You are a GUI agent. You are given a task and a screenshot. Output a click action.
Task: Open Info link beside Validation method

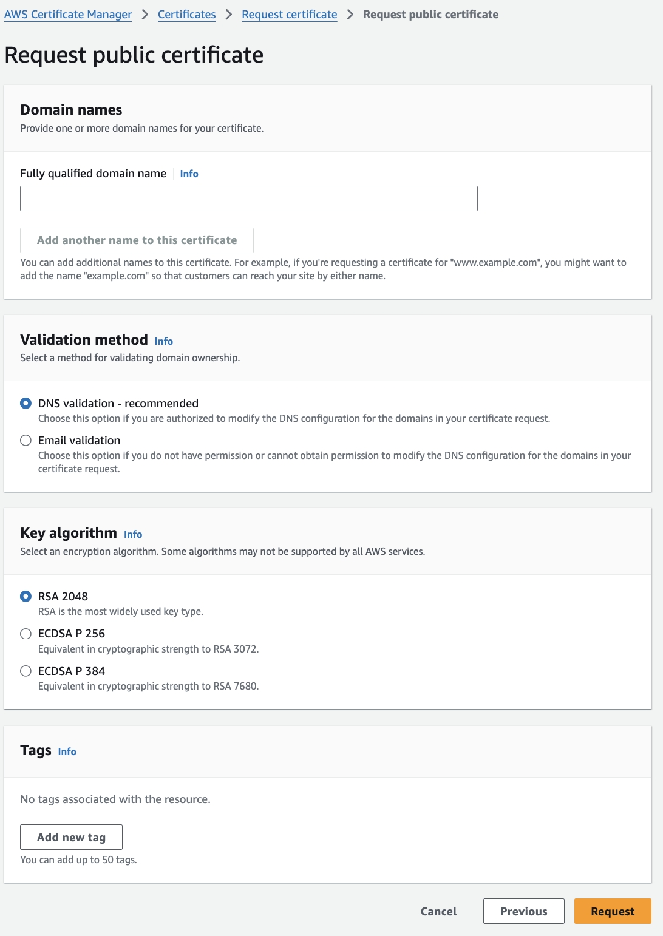164,342
